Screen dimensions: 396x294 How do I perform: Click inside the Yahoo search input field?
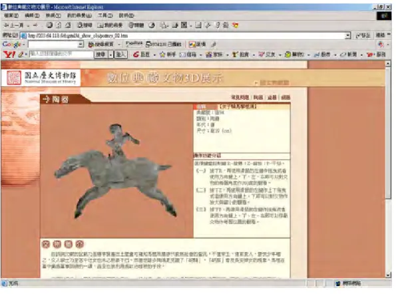61,55
